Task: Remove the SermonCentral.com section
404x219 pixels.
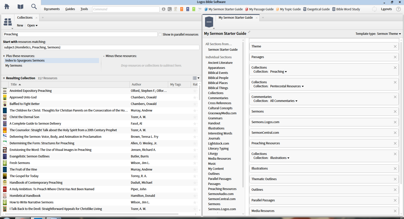Action: (x=395, y=133)
